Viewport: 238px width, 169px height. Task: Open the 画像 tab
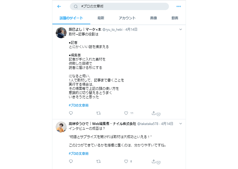click(x=153, y=18)
